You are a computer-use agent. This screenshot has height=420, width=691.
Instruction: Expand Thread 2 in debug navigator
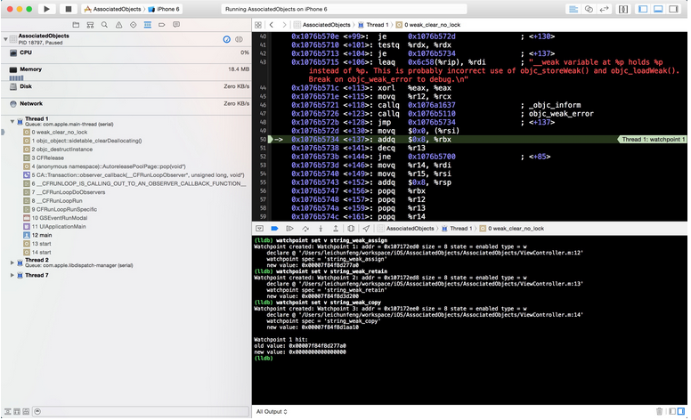[12, 261]
